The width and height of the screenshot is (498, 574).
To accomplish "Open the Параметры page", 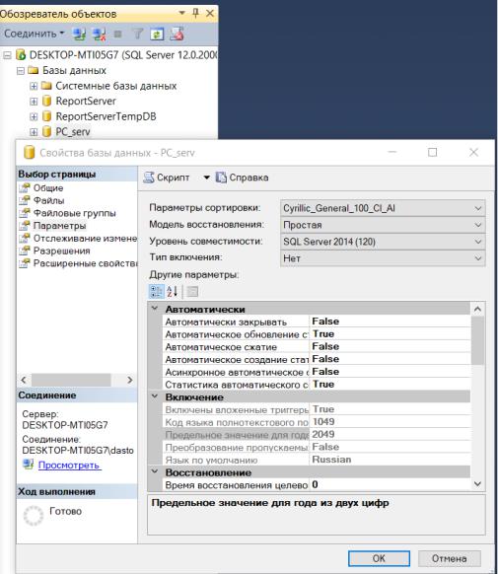I will pyautogui.click(x=59, y=226).
